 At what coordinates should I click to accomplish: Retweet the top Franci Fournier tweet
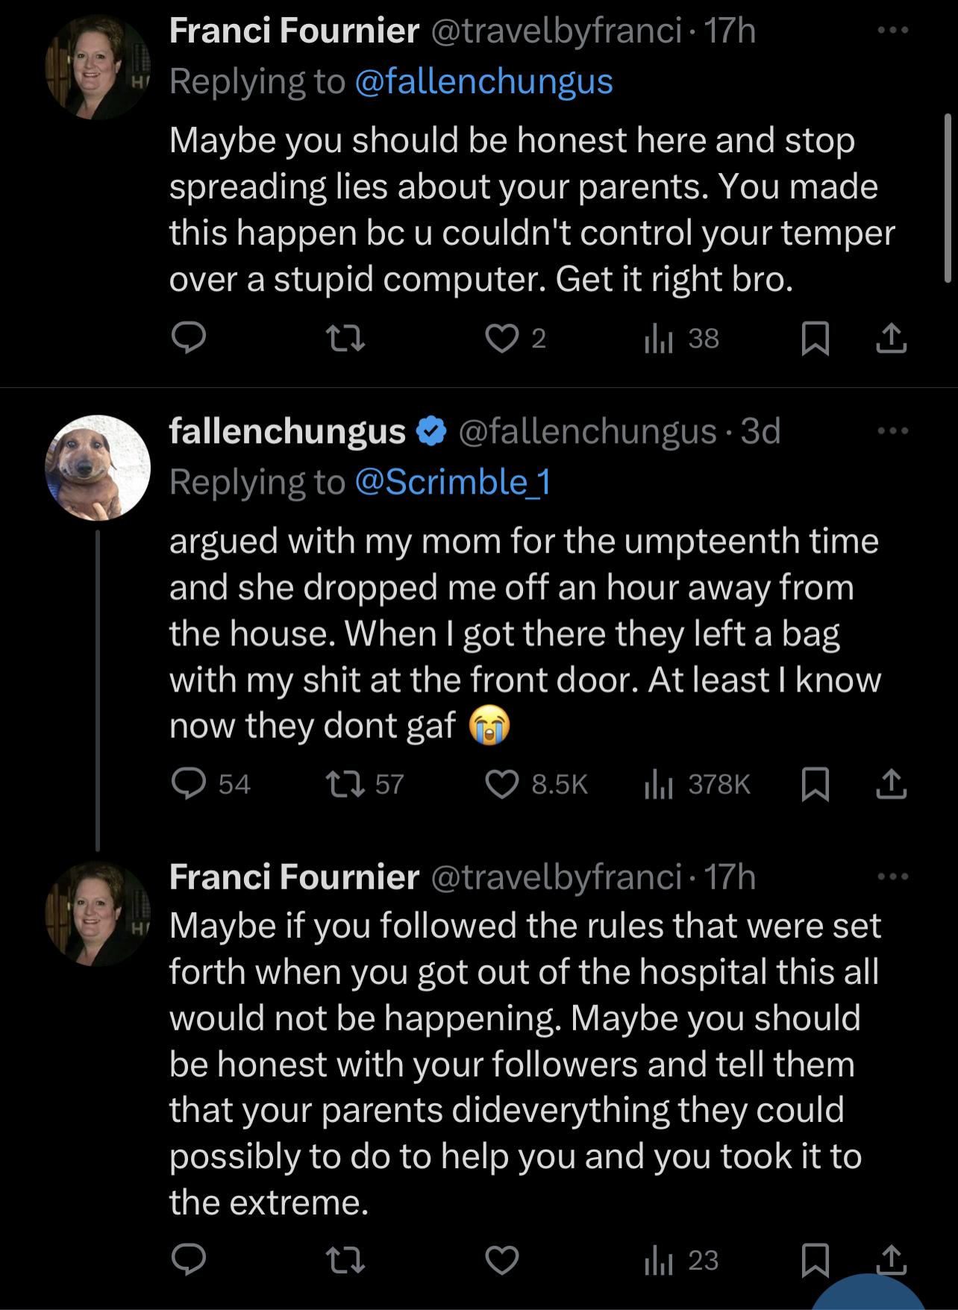click(348, 340)
